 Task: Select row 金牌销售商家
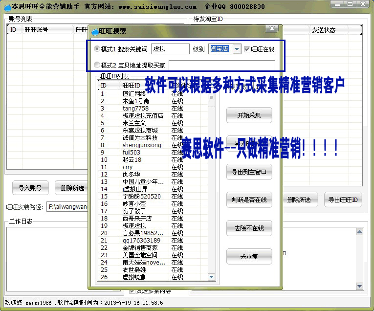[153, 248]
